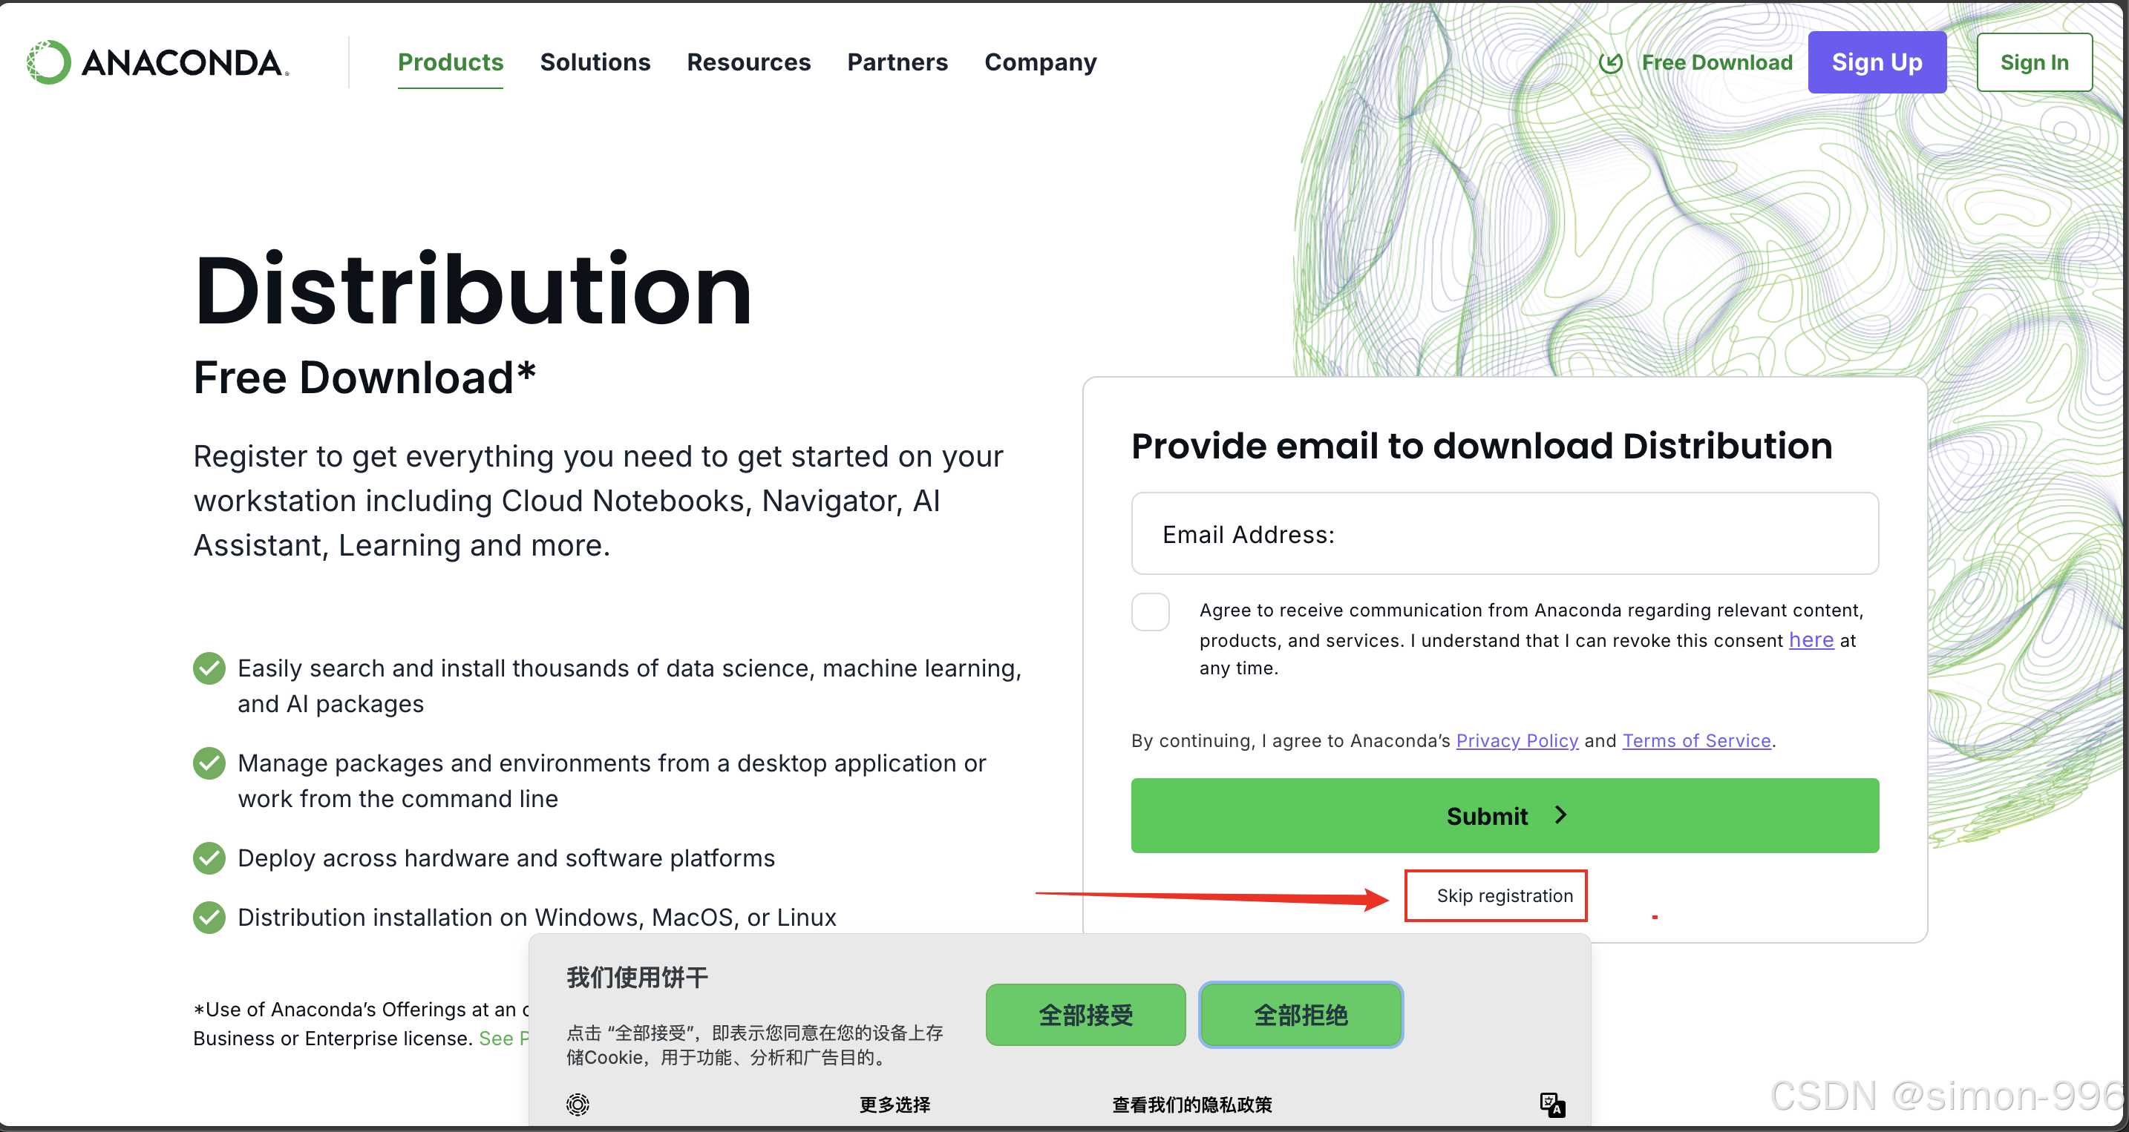Screen dimensions: 2129x1132
Task: Click the 'Distribution' page heading
Action: [x=473, y=290]
